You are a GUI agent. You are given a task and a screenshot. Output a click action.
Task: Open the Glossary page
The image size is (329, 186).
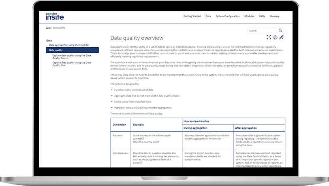275,16
